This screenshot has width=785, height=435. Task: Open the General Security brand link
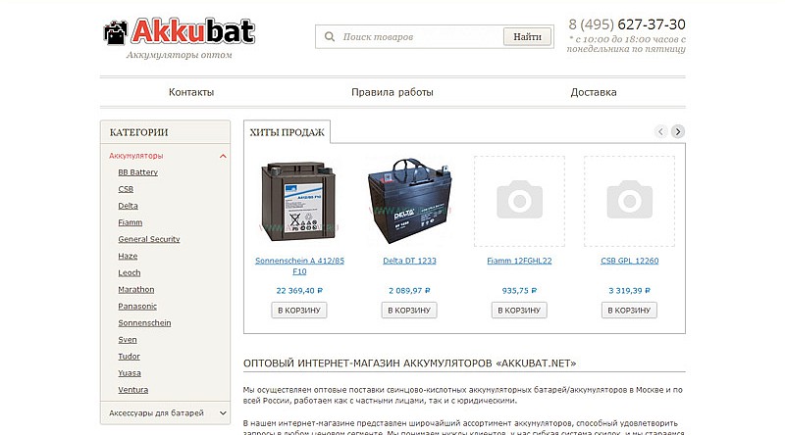pos(149,239)
